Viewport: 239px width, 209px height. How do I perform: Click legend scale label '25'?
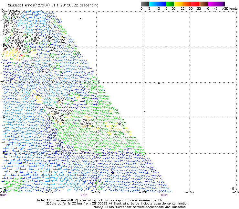pyautogui.click(x=182, y=9)
